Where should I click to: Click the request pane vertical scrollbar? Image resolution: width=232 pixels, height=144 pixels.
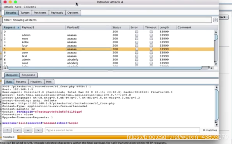pyautogui.click(x=217, y=105)
